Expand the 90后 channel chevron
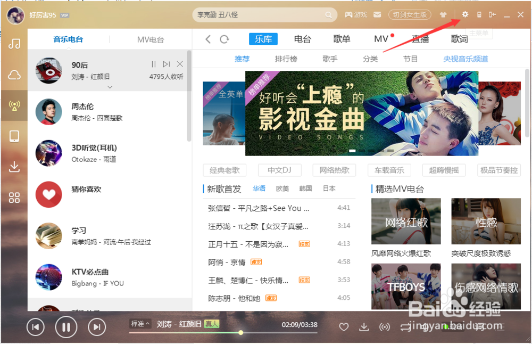The image size is (532, 344). (110, 87)
